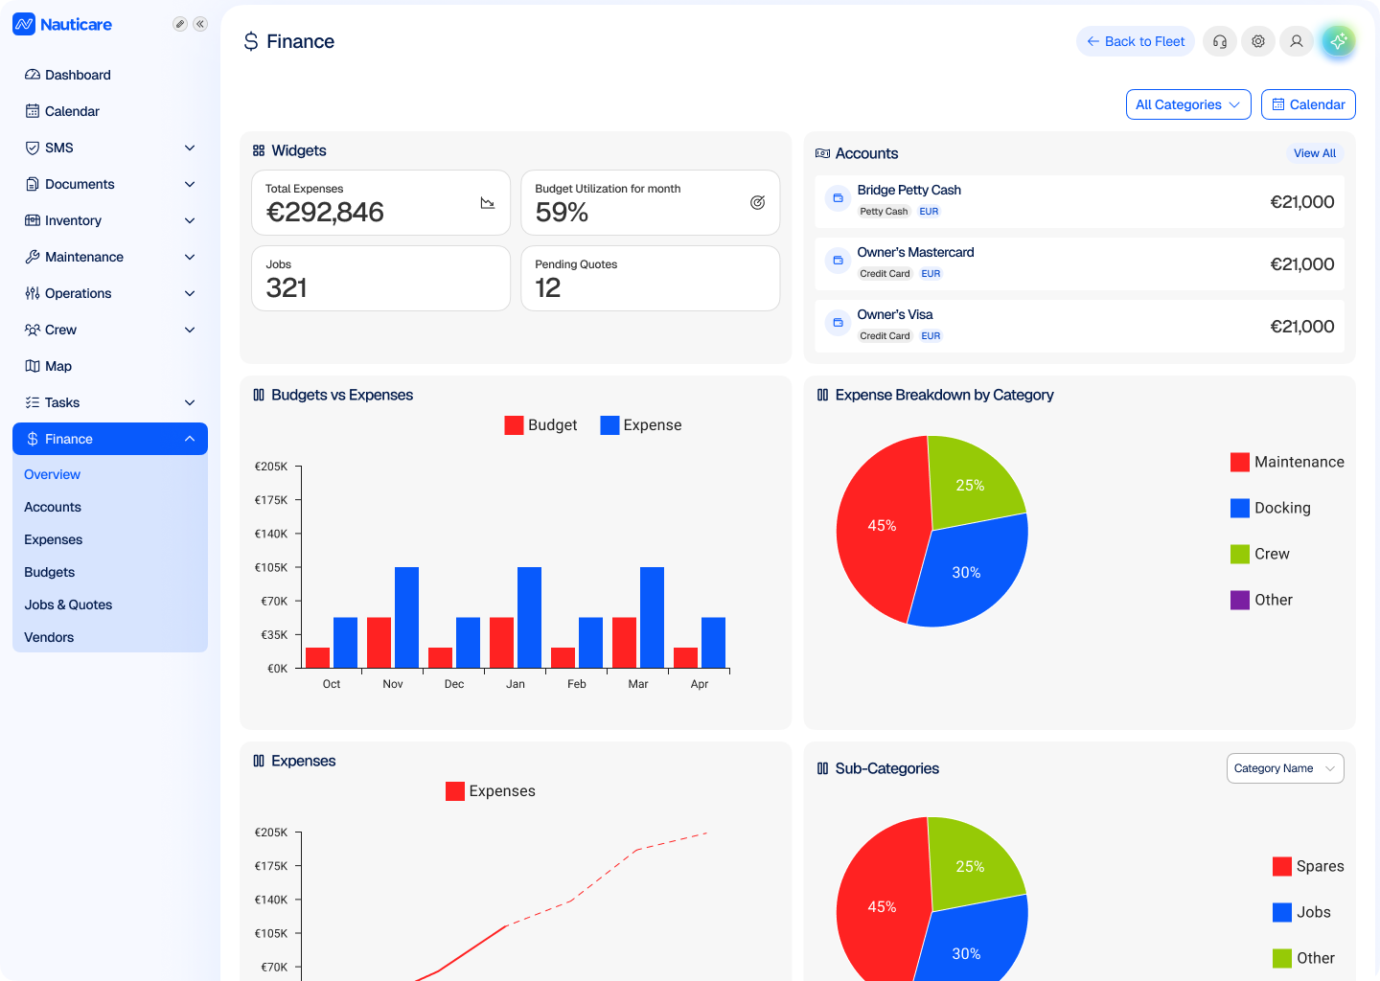
Task: Open the user profile icon
Action: coord(1297,41)
